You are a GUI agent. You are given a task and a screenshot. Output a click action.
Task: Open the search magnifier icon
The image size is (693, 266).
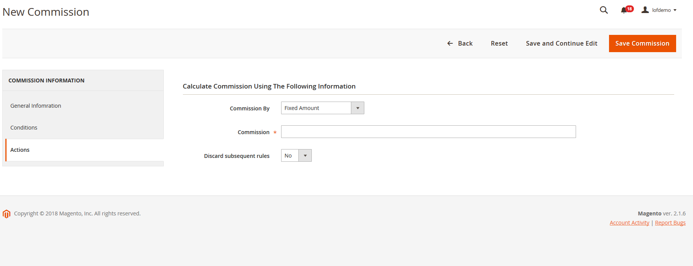[x=604, y=10]
